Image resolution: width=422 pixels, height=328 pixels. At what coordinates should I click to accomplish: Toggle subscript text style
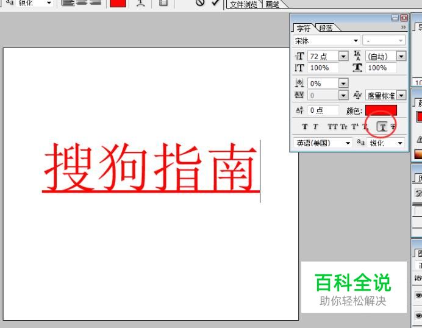click(365, 127)
